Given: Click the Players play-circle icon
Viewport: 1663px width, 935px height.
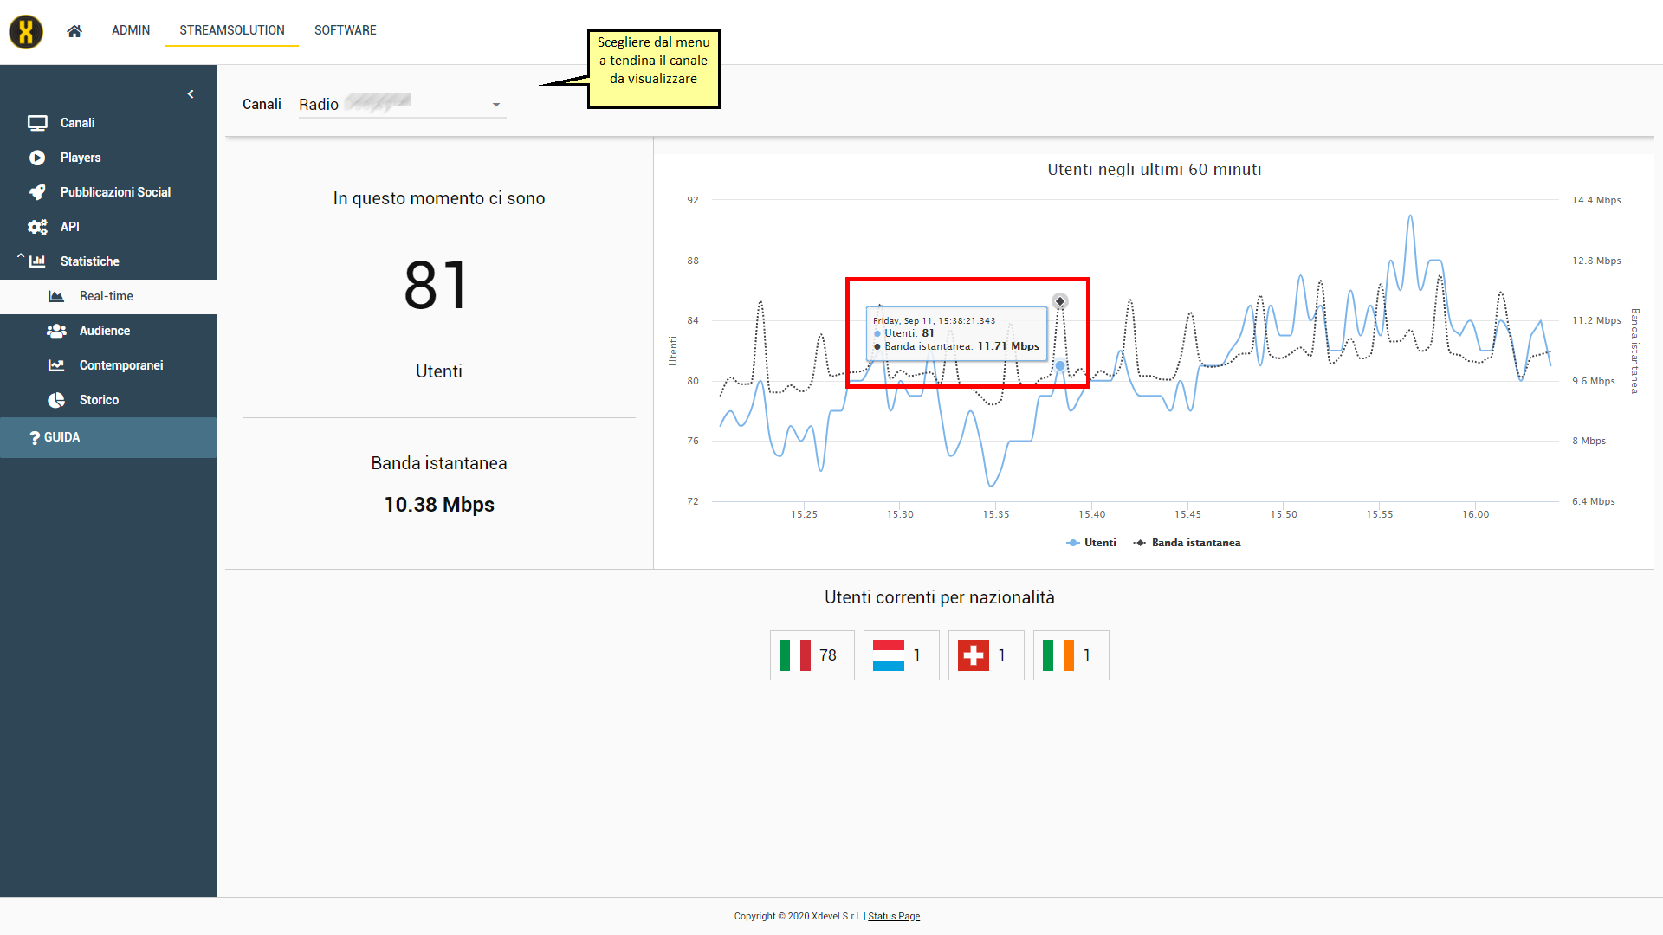Looking at the screenshot, I should coord(37,158).
